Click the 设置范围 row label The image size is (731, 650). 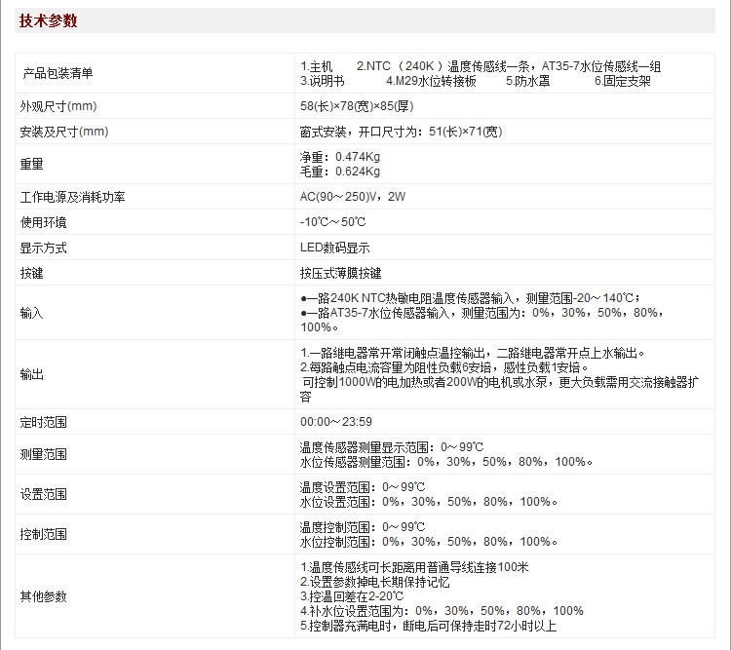point(43,494)
